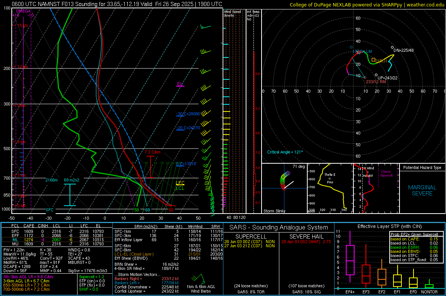Click the 233/12 RM Bunkers right marker label
This screenshot has height=296, width=446.
point(376,82)
